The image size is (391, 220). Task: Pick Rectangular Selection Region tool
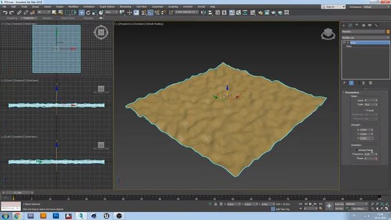pyautogui.click(x=67, y=12)
